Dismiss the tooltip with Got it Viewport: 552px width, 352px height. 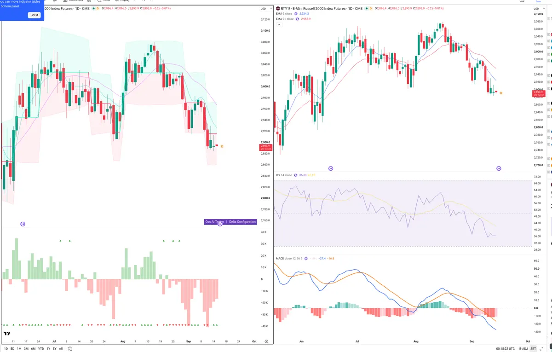[34, 15]
